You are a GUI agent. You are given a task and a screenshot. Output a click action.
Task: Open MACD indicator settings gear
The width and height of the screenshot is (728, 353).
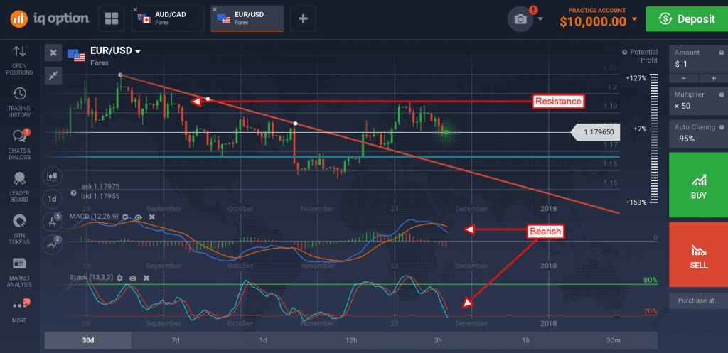(x=126, y=217)
